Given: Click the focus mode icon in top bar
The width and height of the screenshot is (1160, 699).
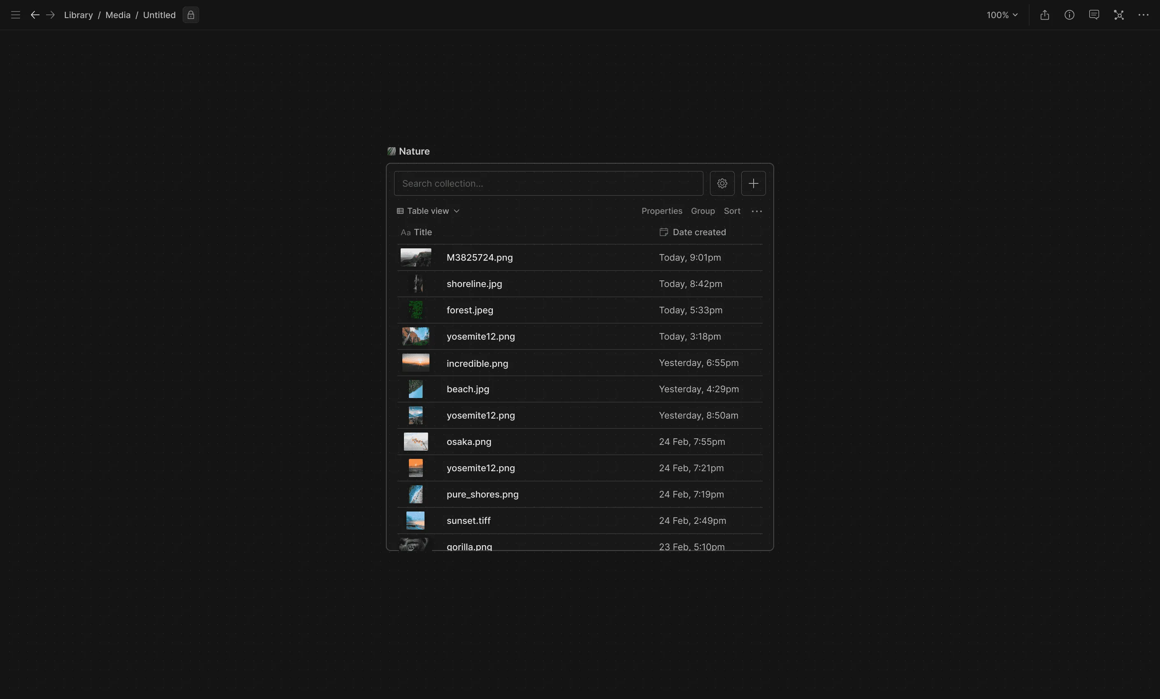Looking at the screenshot, I should tap(1118, 15).
